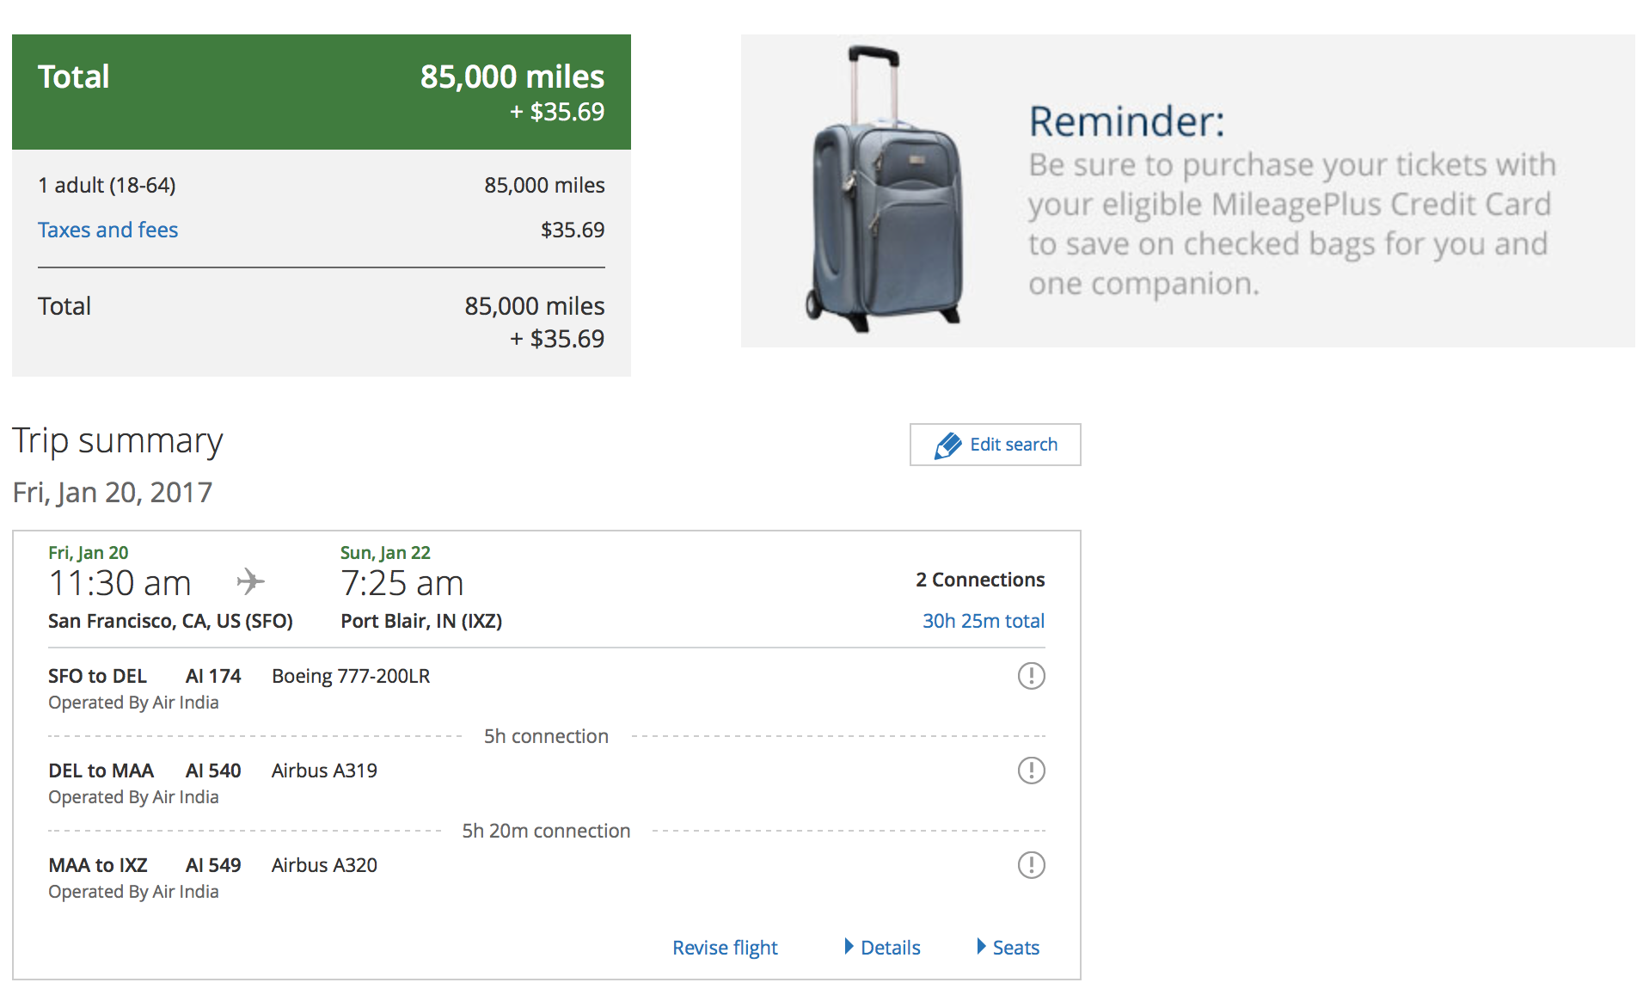1649x1001 pixels.
Task: Click the Reminder MileagePlus Credit Card banner
Action: pos(1187,191)
